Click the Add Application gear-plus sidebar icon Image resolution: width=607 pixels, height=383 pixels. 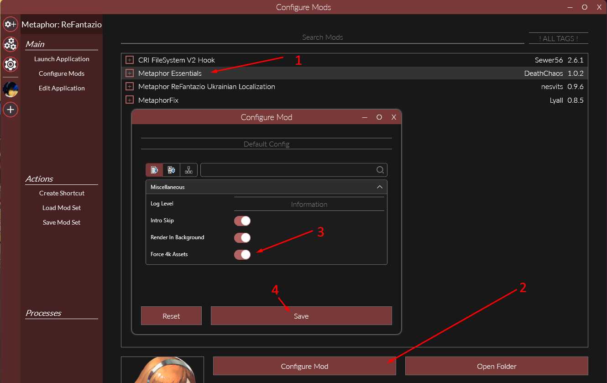coord(10,23)
